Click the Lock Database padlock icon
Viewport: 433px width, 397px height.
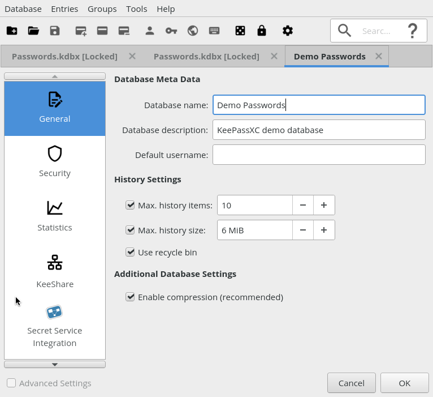point(262,31)
